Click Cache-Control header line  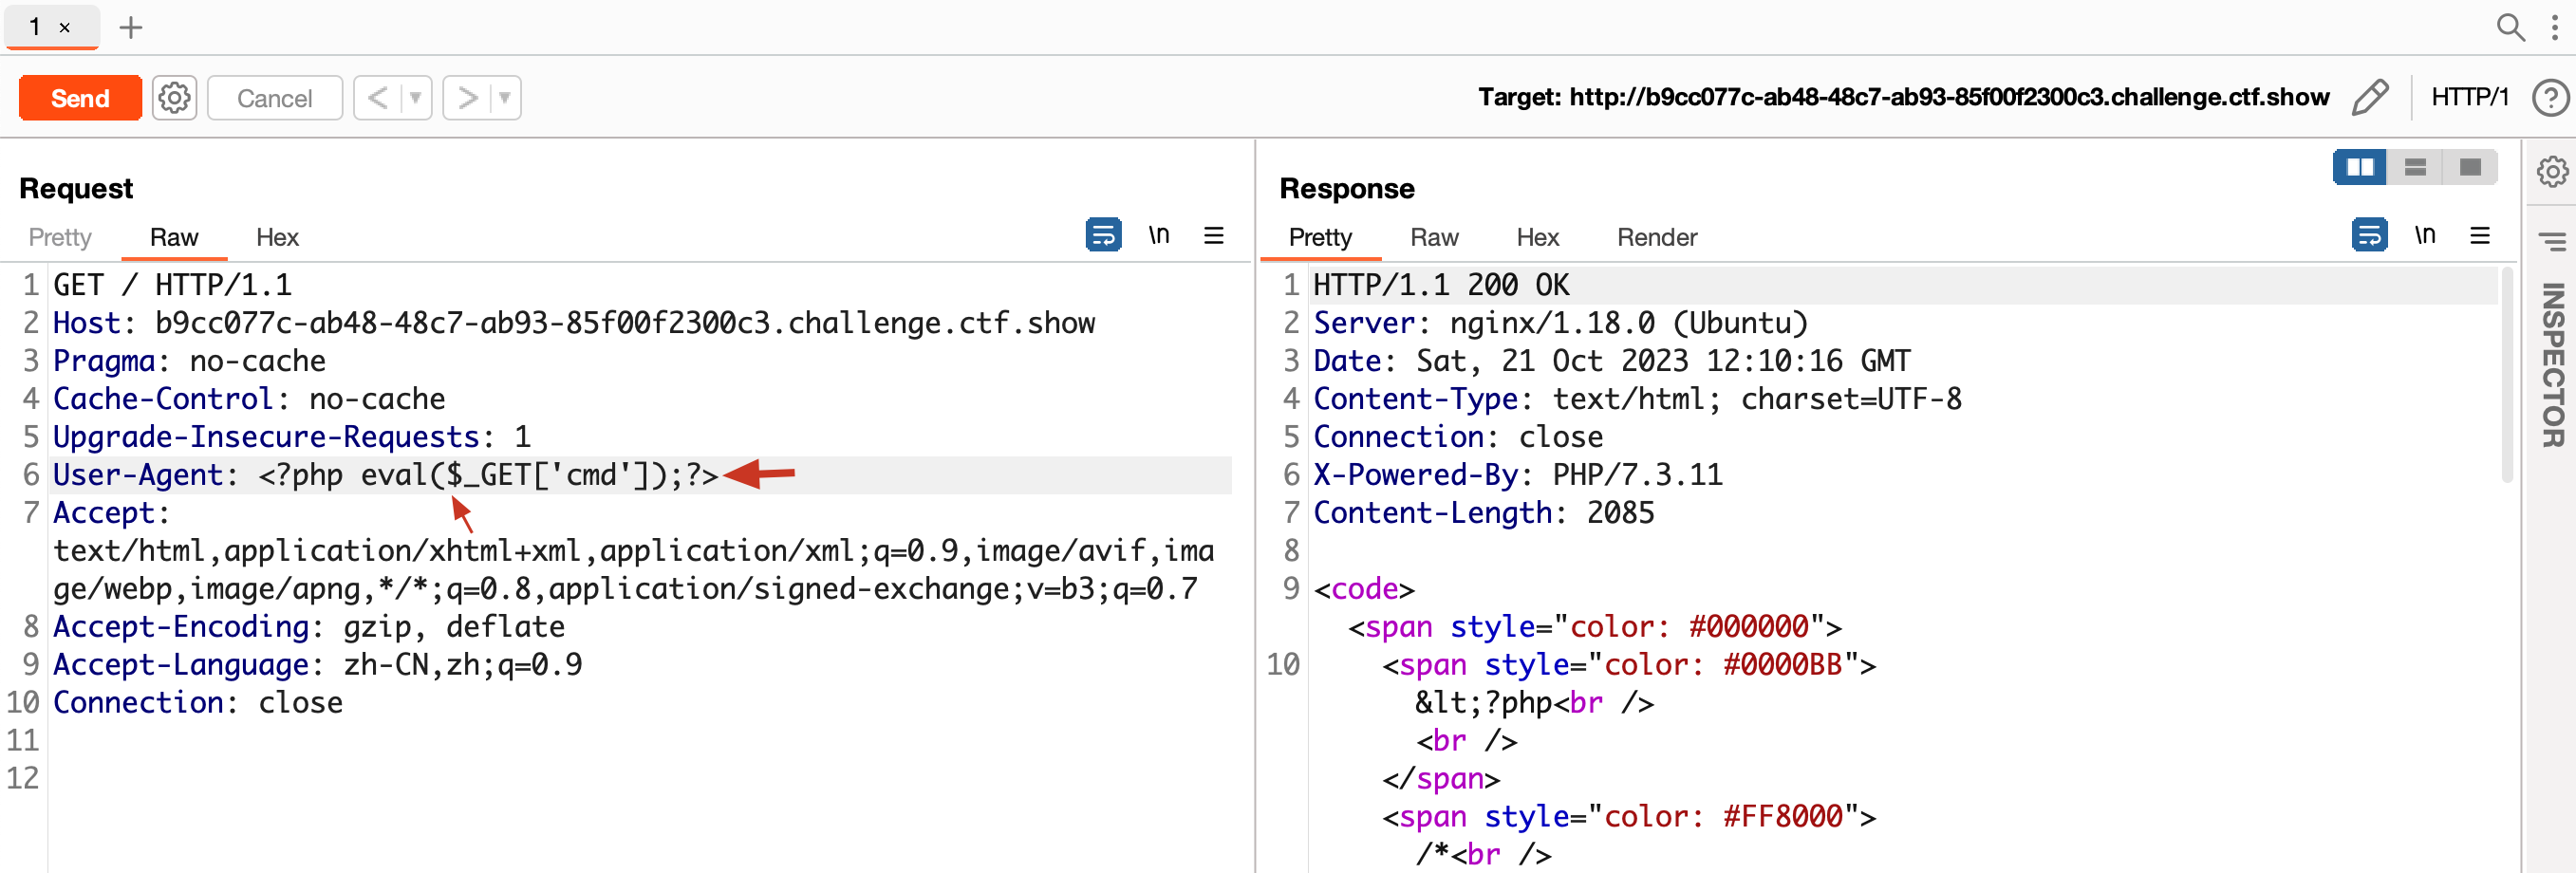pos(249,399)
